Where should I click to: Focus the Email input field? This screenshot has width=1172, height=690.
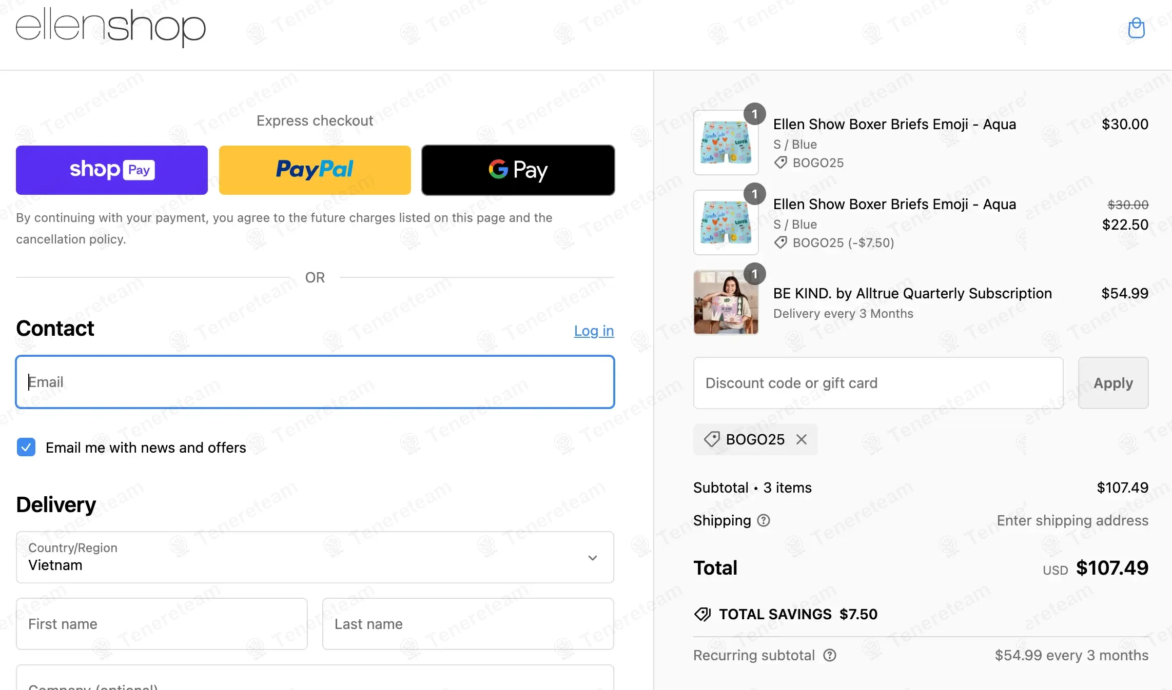point(315,382)
